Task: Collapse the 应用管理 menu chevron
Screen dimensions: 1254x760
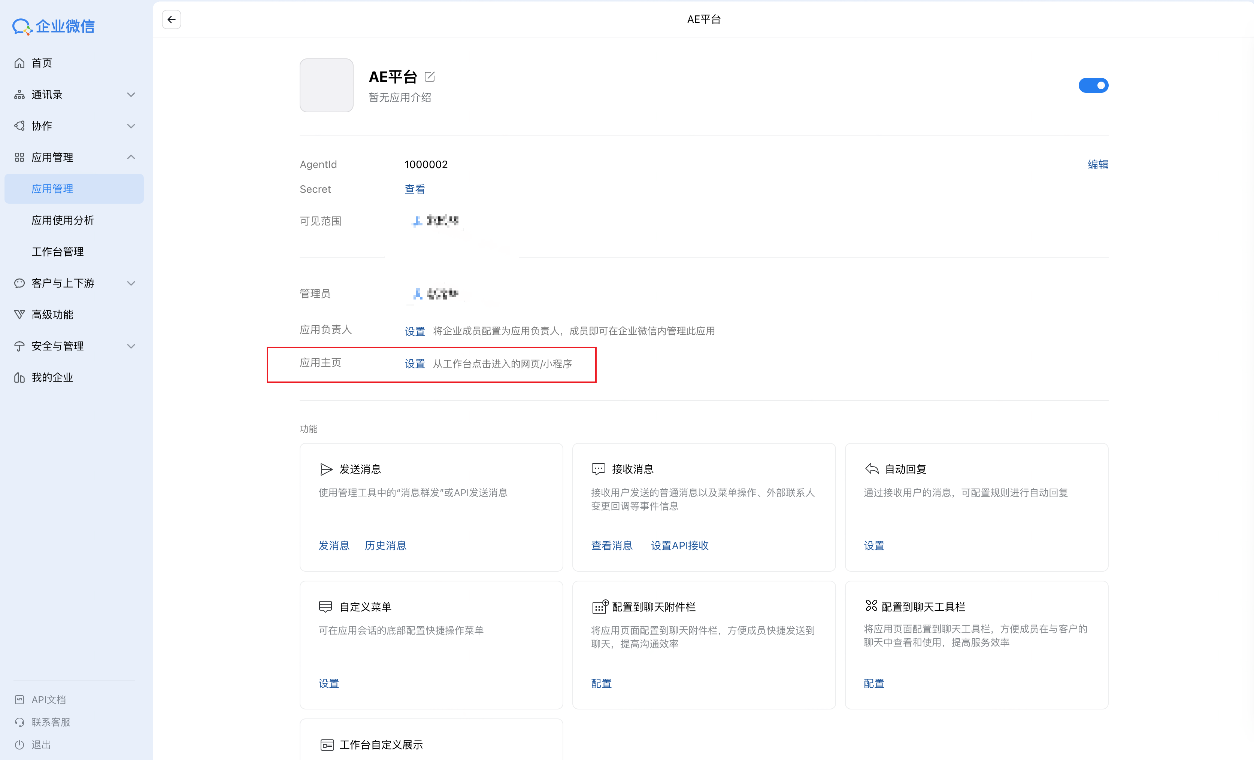Action: (131, 157)
